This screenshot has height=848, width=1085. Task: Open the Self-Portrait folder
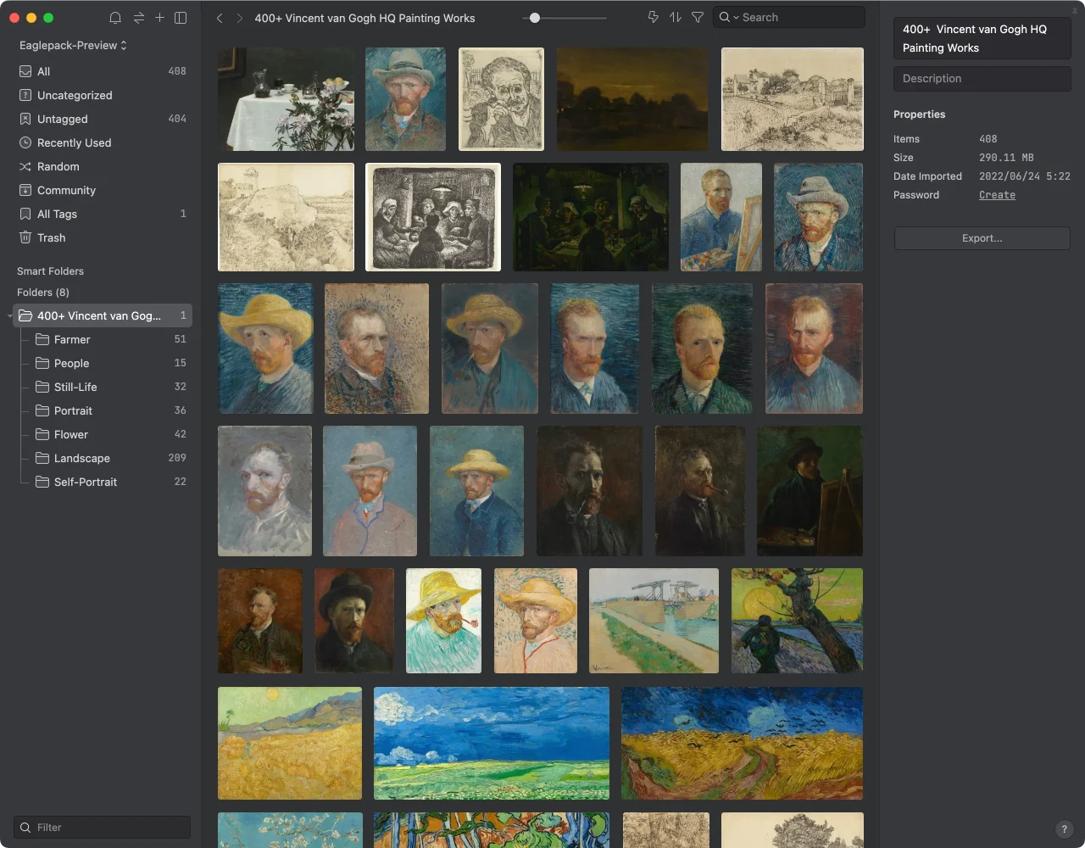point(110,482)
